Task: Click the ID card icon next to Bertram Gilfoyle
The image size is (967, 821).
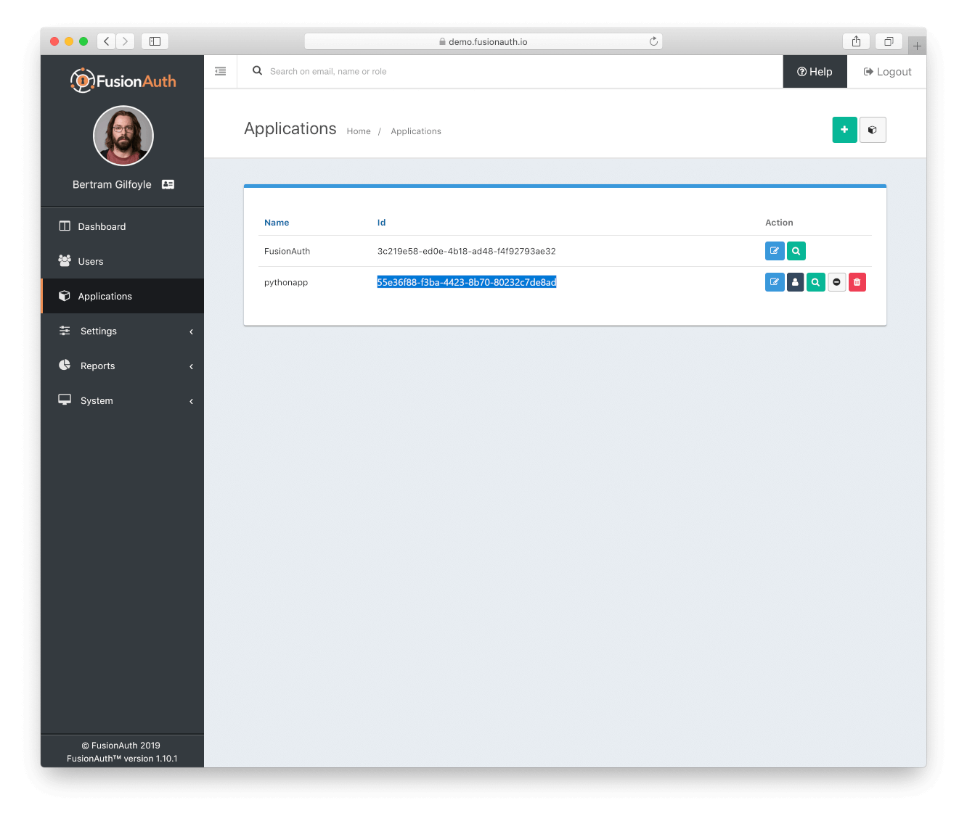Action: pos(168,184)
